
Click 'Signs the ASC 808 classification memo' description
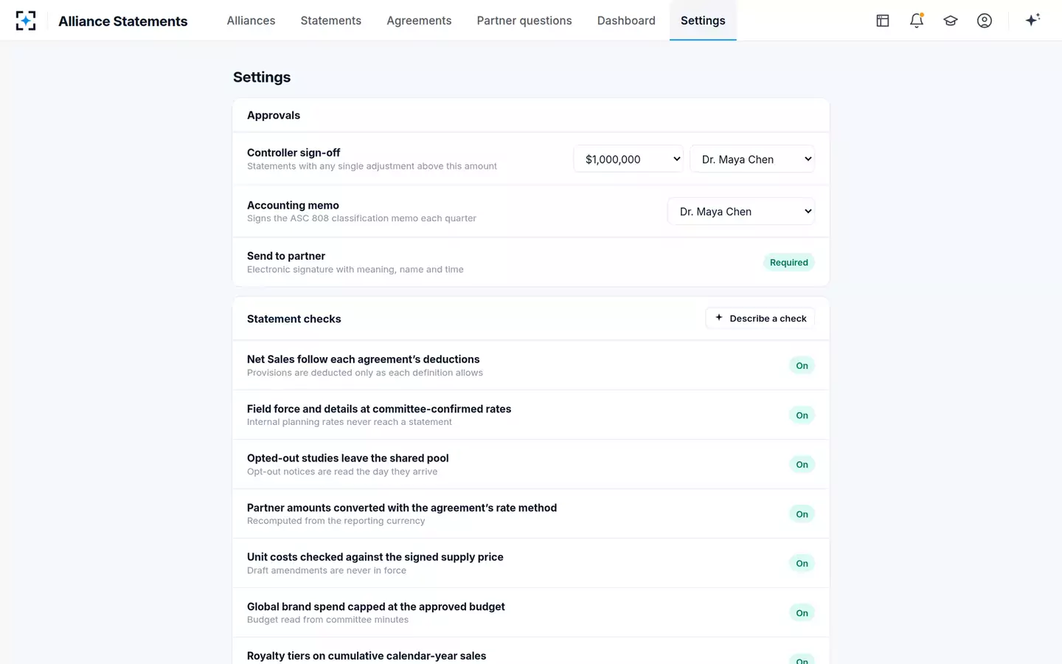(361, 218)
